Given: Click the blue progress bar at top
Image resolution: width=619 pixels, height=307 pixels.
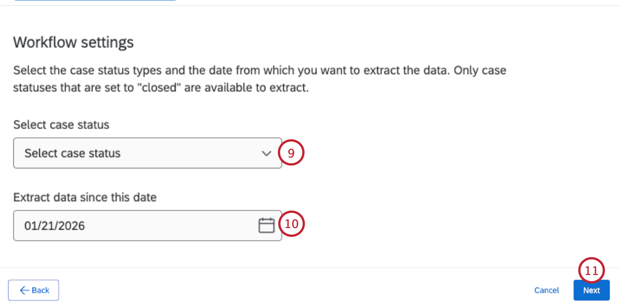Looking at the screenshot, I should tap(95, 1).
